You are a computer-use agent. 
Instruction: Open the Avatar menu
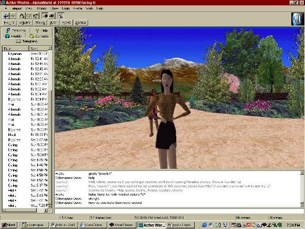(77, 8)
